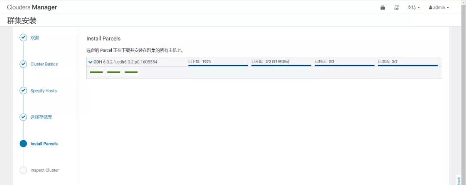
Task: Click the Cloudera Manager logo
Action: coord(32,7)
